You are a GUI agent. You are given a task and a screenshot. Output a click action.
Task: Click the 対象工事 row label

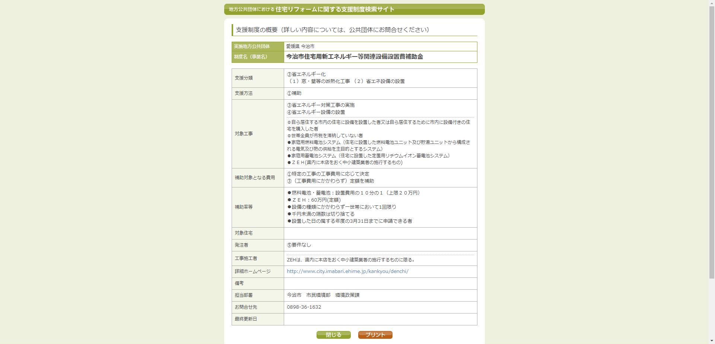click(244, 134)
